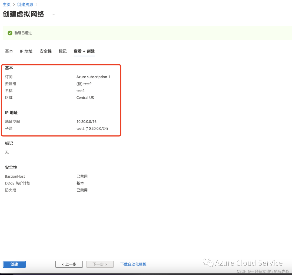This screenshot has height=275, width=292.
Task: Click the 已禁用 value next to BastionHost
Action: (82, 176)
